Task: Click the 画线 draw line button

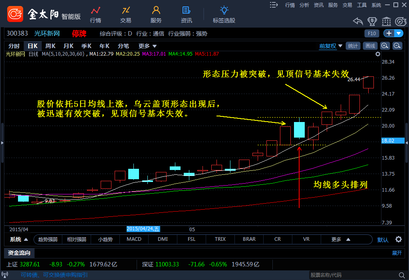Action: (370, 46)
